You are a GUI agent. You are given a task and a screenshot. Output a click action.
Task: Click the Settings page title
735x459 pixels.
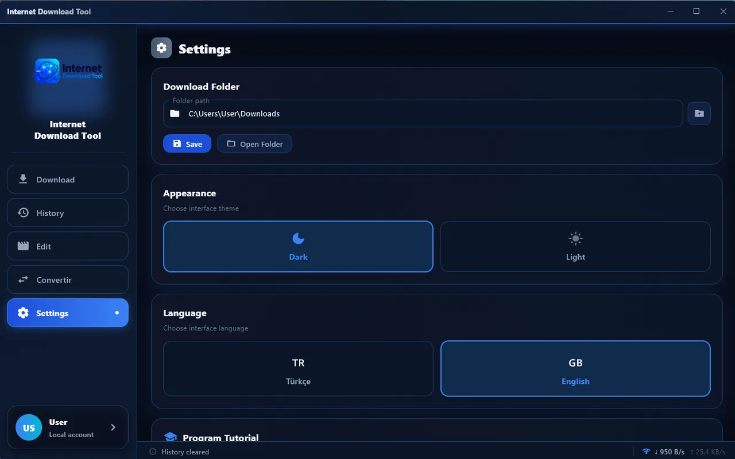(x=204, y=49)
